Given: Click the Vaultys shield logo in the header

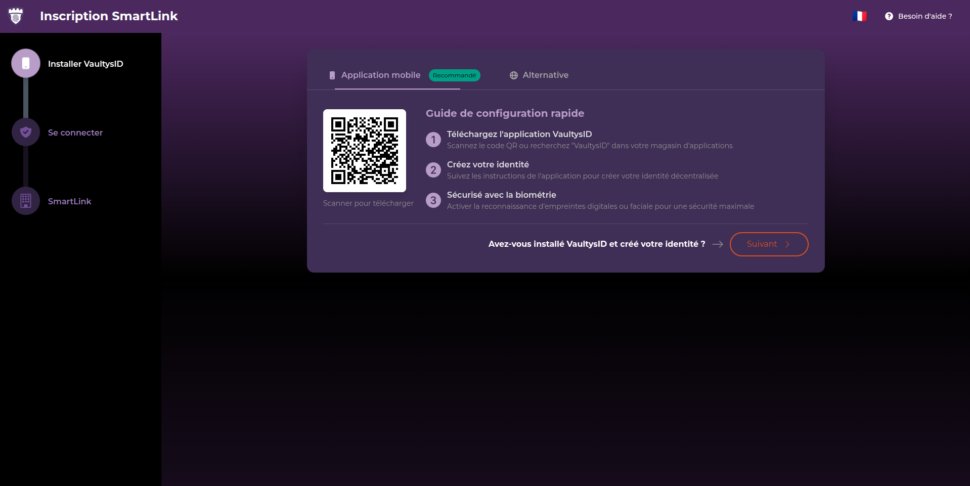Looking at the screenshot, I should 16,16.
